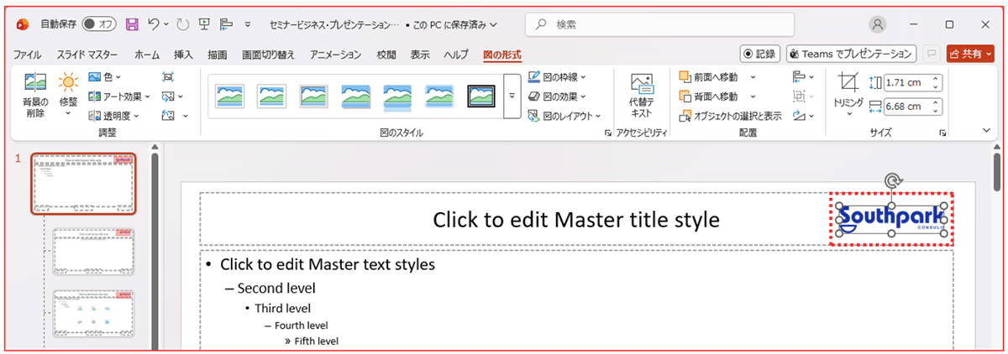Save the presentation with the save icon
Viewport: 1008px width, 354px height.
132,24
